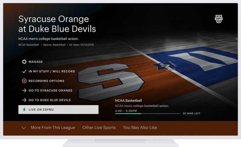
Task: Click the checkmark beside In My Stuff
Action: [x=24, y=71]
